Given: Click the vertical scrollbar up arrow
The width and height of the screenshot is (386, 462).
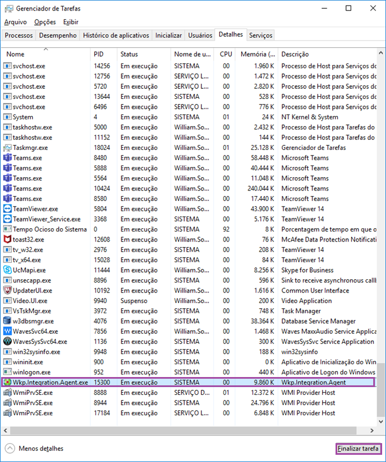Looking at the screenshot, I should tap(381, 53).
